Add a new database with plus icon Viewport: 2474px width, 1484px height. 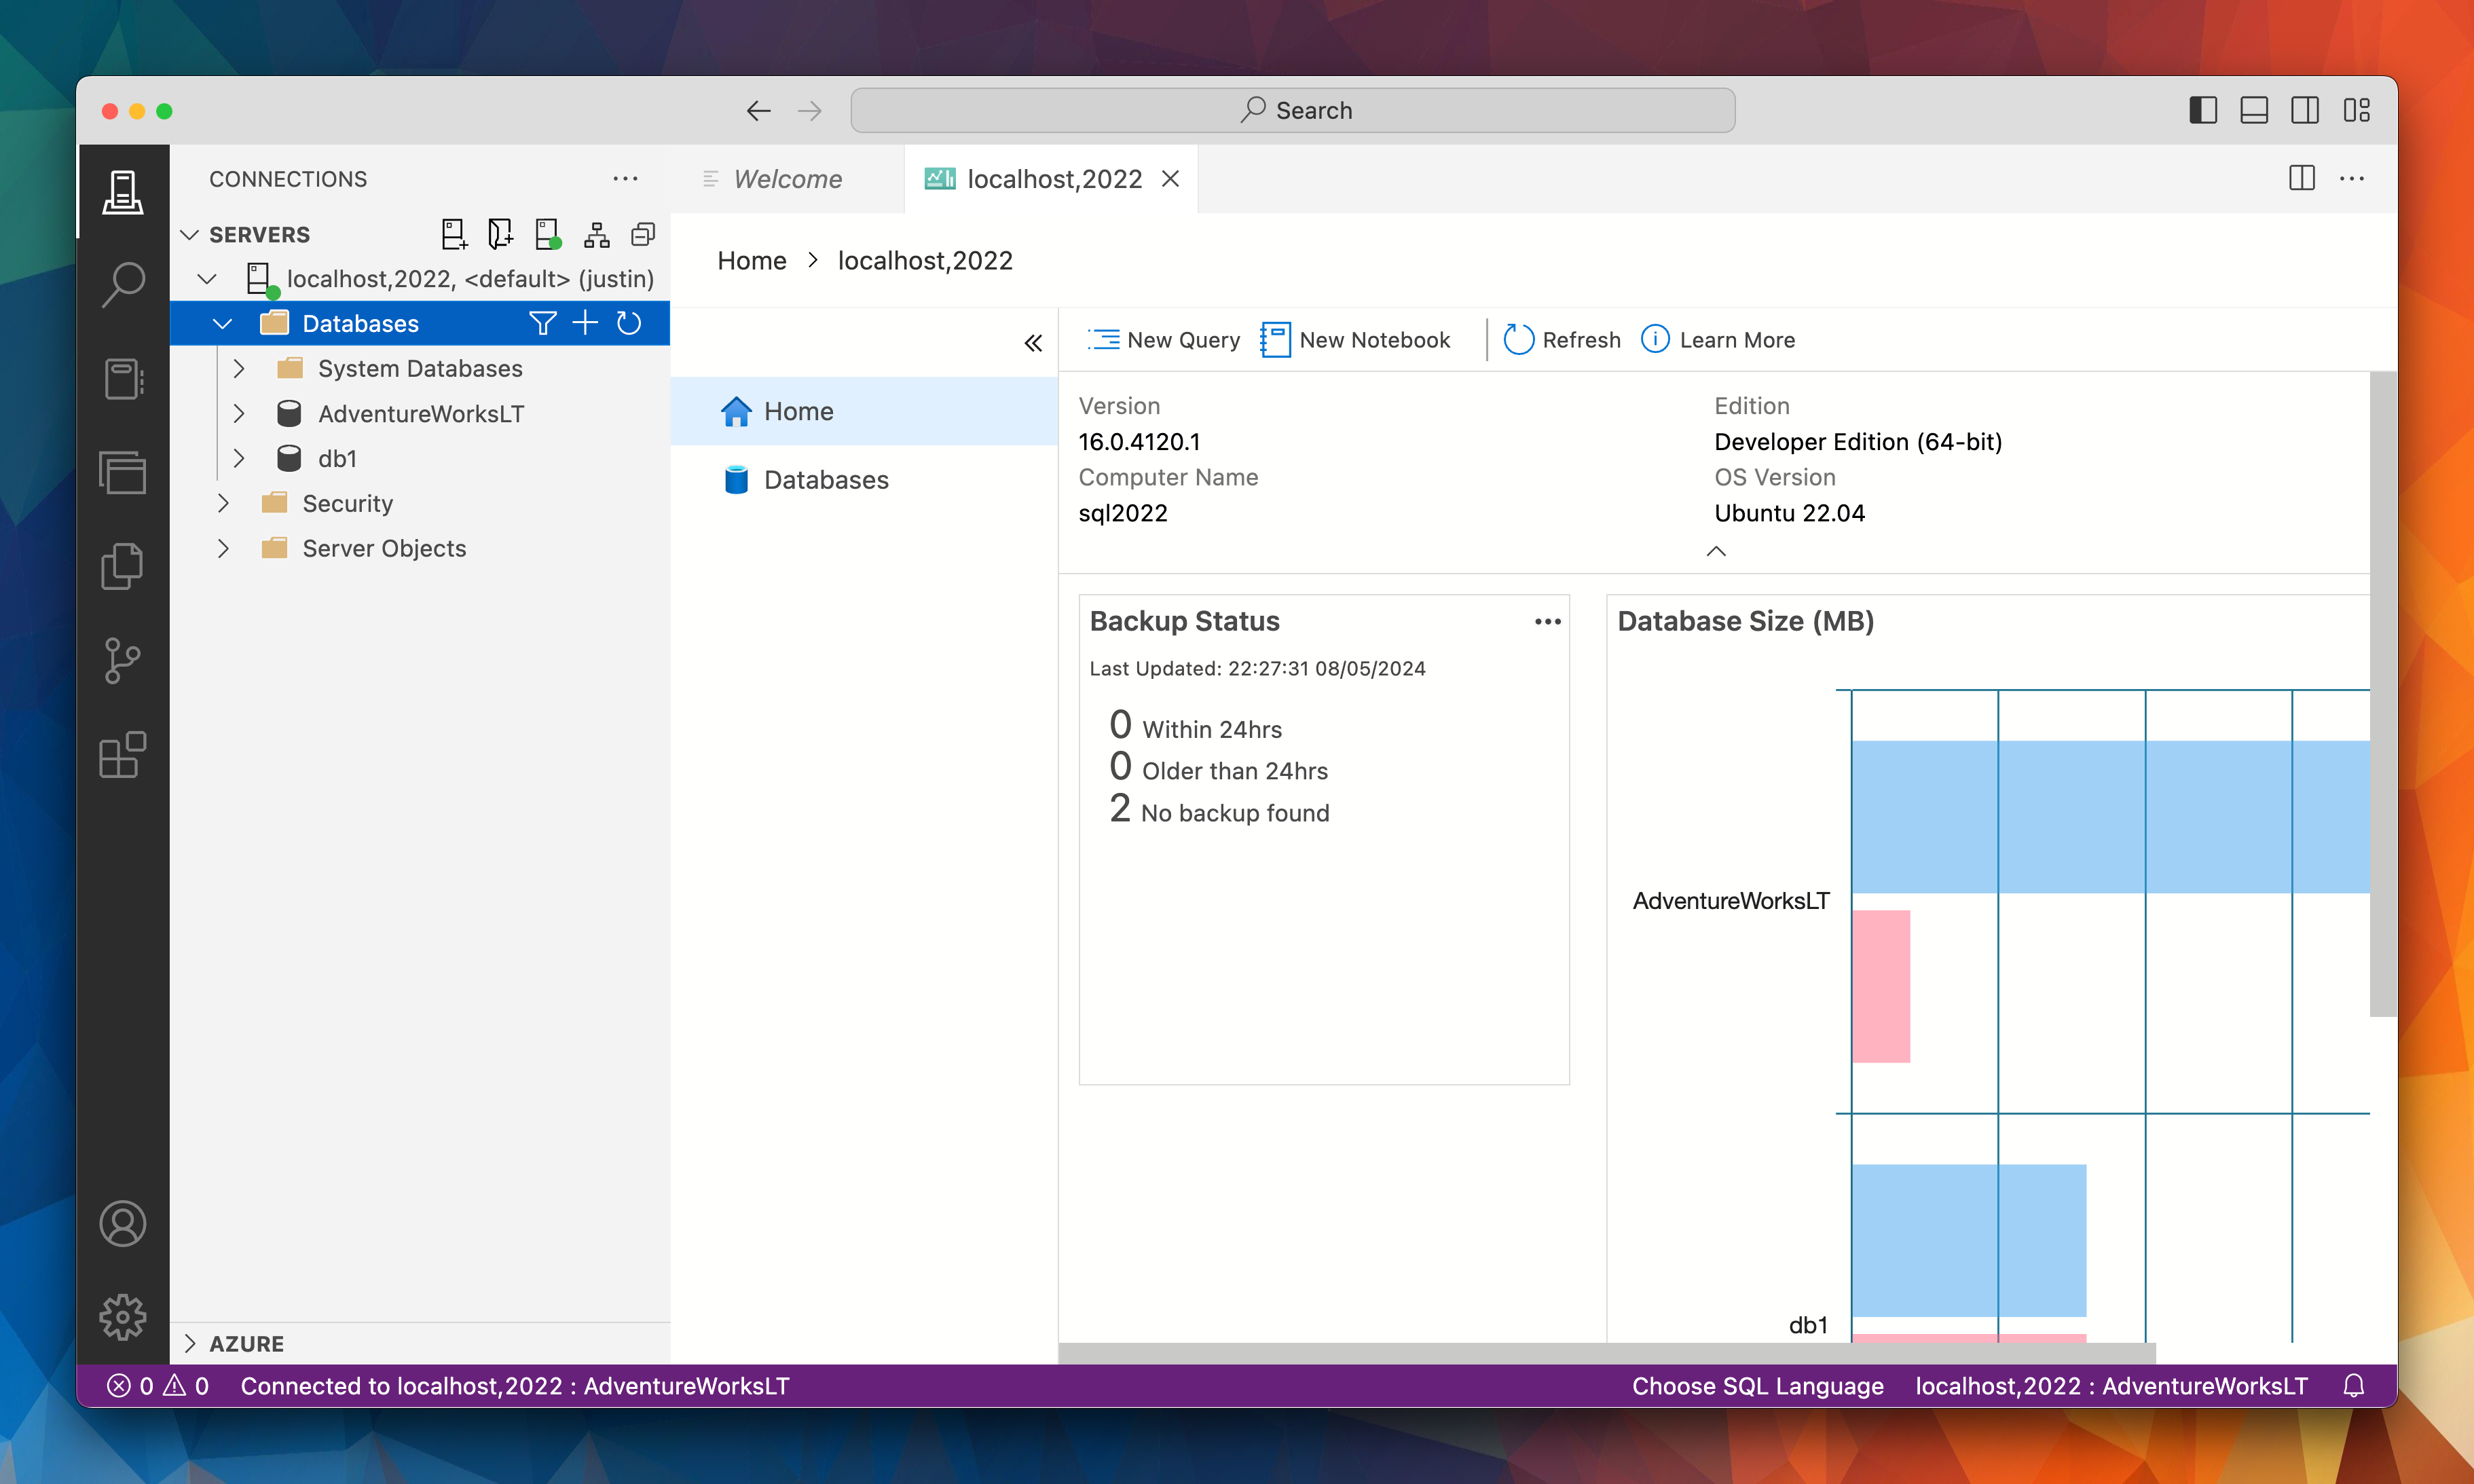click(585, 323)
